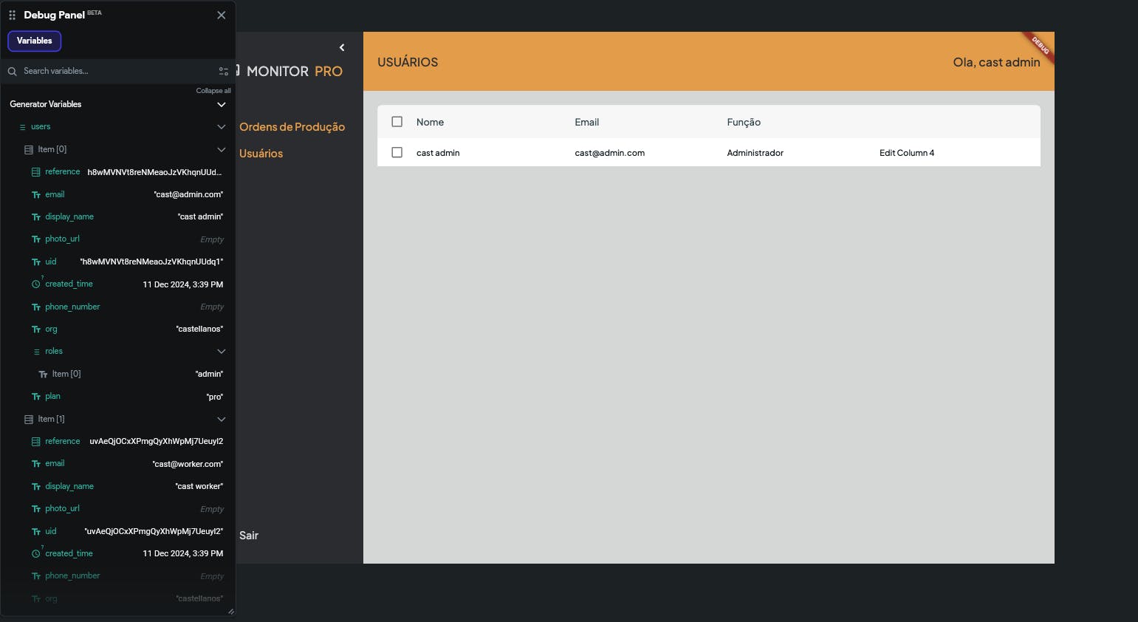
Task: Click the search magnifier icon in the variables panel
Action: (12, 71)
